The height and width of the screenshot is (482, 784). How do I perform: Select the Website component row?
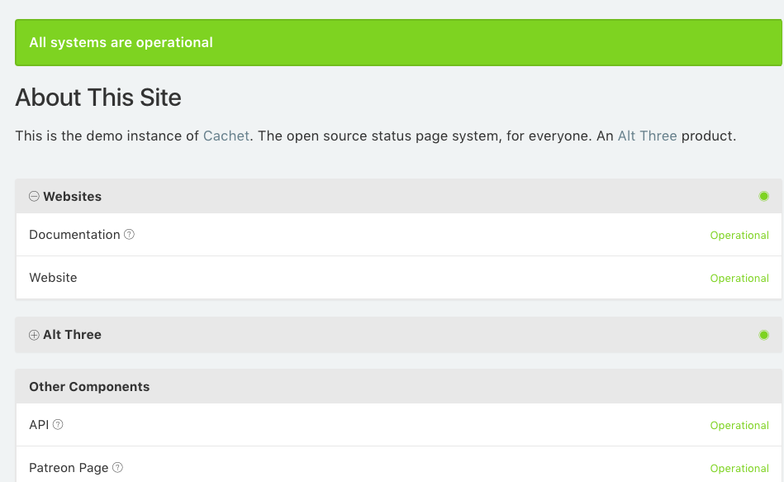point(397,278)
